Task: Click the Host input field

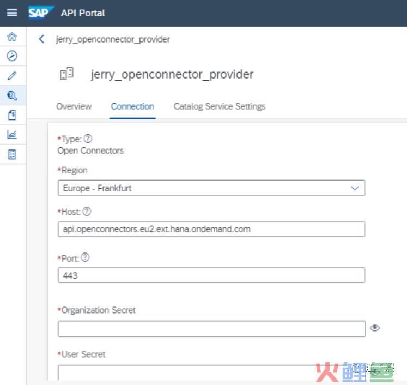Action: (211, 229)
